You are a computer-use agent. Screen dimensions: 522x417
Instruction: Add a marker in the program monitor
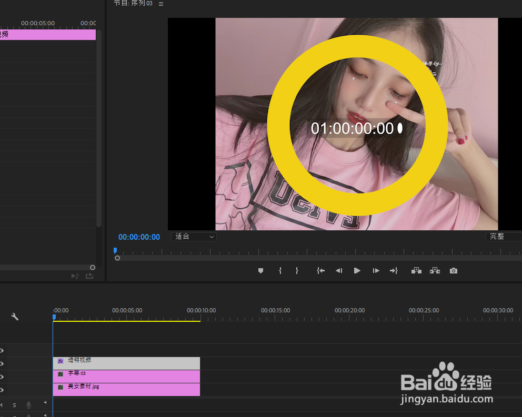[260, 271]
